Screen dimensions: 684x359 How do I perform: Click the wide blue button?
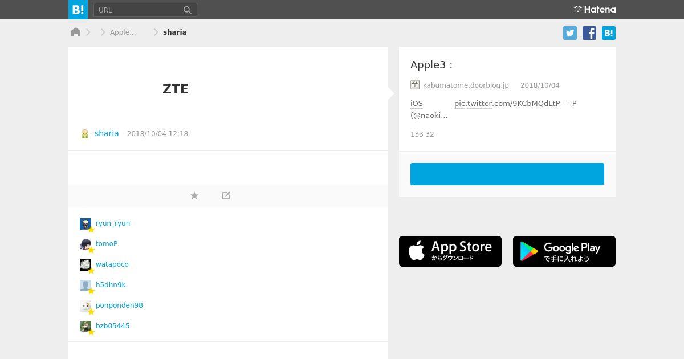[x=507, y=174]
